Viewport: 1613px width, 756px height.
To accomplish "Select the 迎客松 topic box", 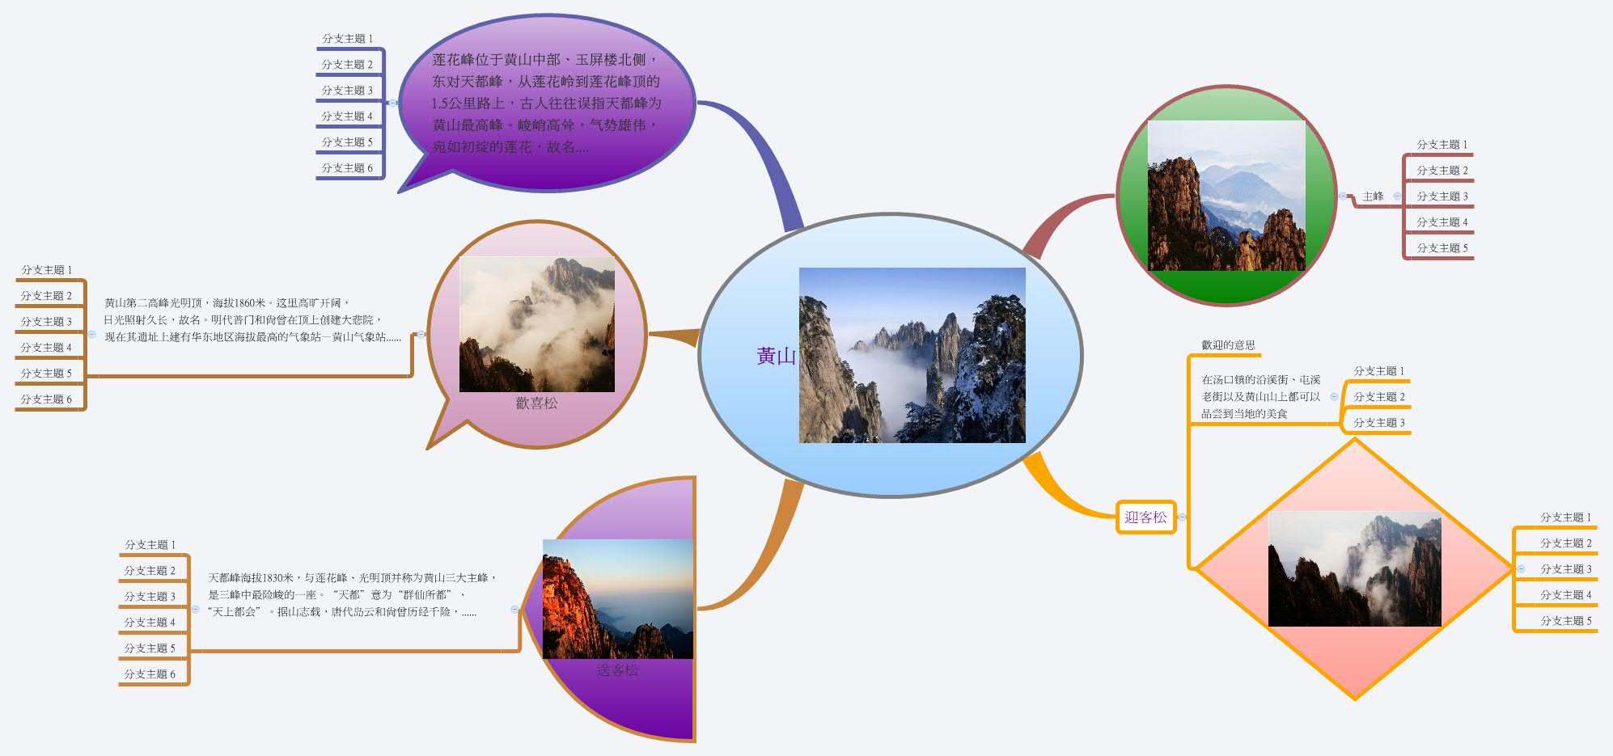I will pyautogui.click(x=1145, y=517).
